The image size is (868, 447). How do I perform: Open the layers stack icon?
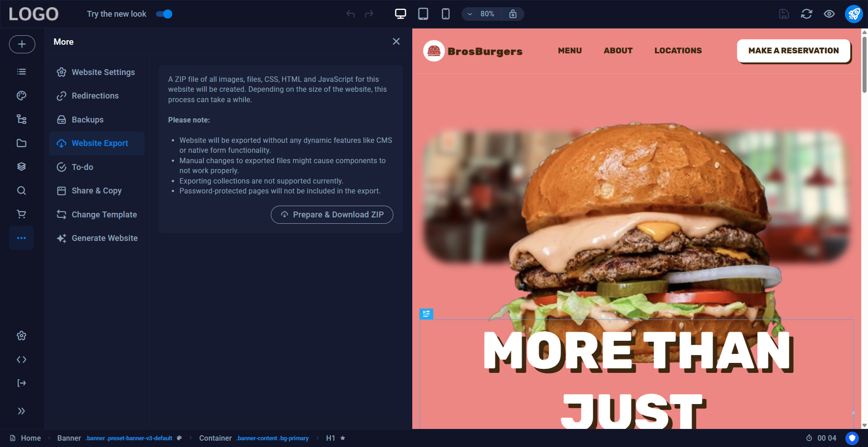point(21,167)
